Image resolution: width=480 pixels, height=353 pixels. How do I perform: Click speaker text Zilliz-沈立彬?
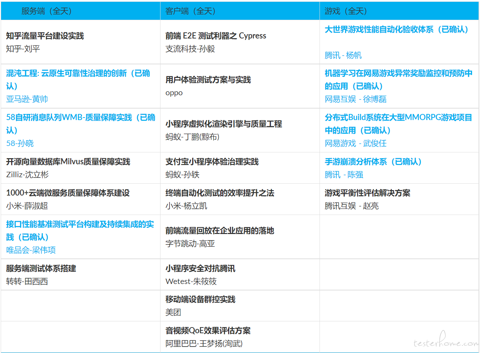(x=27, y=175)
